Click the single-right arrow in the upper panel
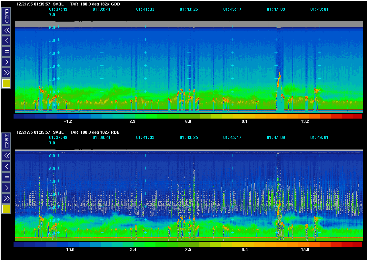 (7, 62)
